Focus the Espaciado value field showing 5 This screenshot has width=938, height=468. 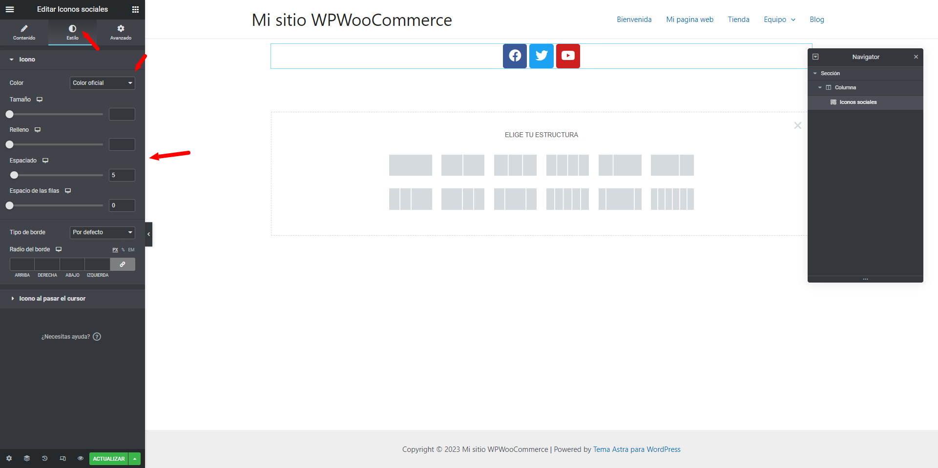pos(122,175)
